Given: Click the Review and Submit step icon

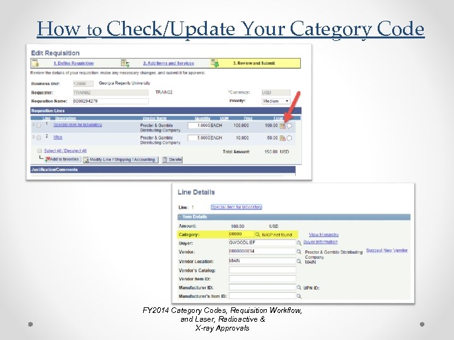Looking at the screenshot, I should pyautogui.click(x=215, y=63).
